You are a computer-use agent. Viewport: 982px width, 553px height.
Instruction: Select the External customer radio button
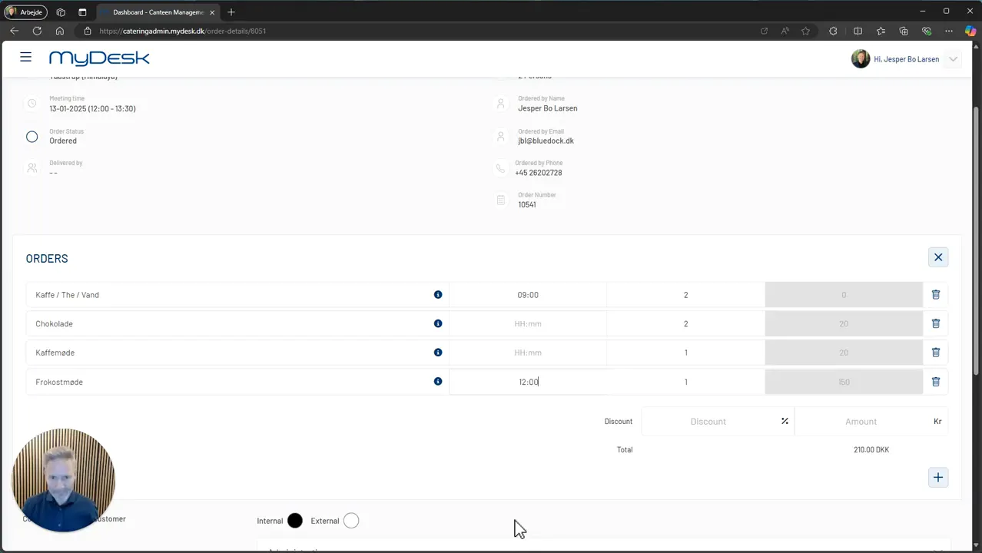coord(351,521)
